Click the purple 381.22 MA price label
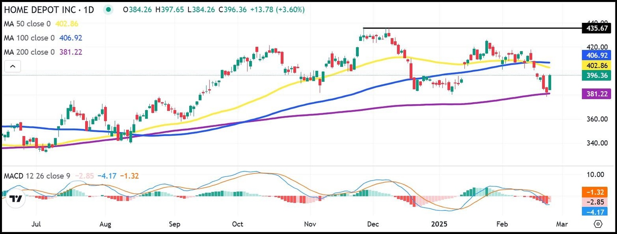The image size is (617, 234). click(596, 94)
